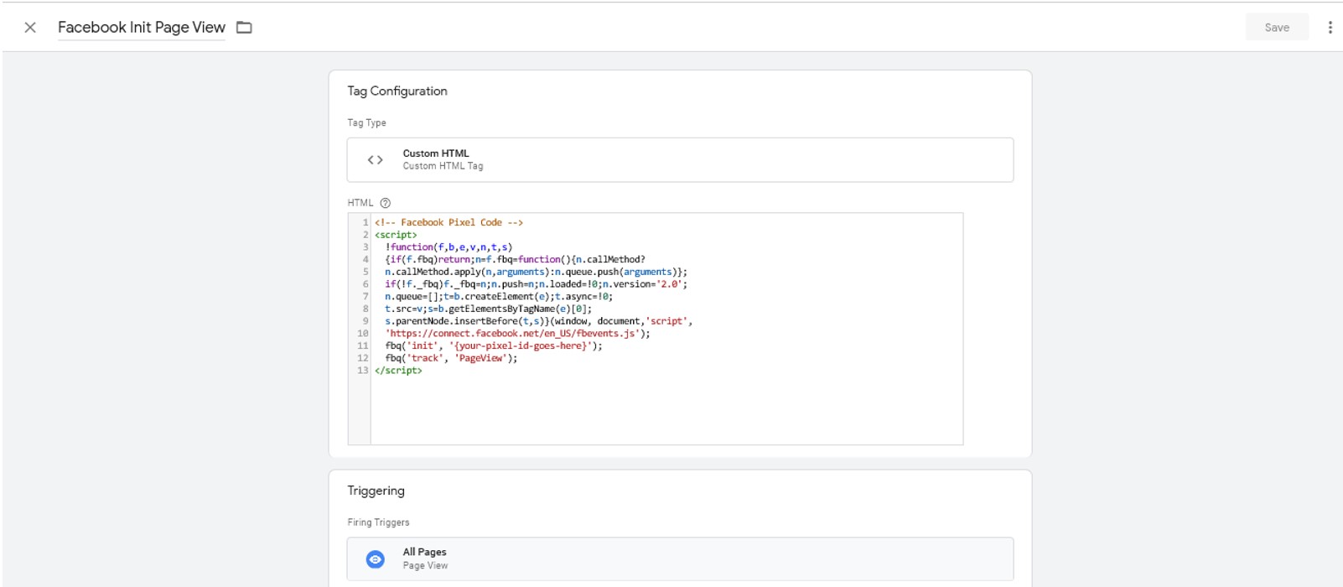The height and width of the screenshot is (587, 1343).
Task: Click 'PageView' in the fbq track line
Action: coord(480,359)
